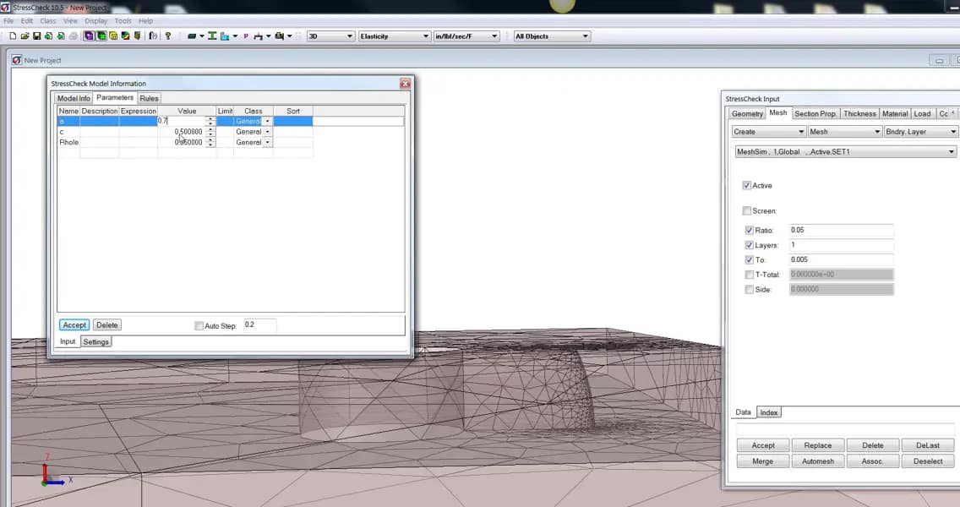Click the New file icon in toolbar
Image resolution: width=960 pixels, height=507 pixels.
tap(13, 36)
